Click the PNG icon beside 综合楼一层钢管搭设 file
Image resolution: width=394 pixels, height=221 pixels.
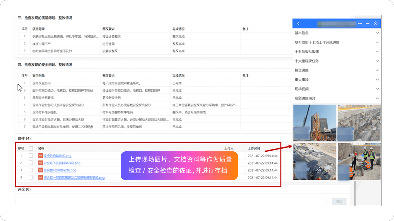(x=40, y=177)
